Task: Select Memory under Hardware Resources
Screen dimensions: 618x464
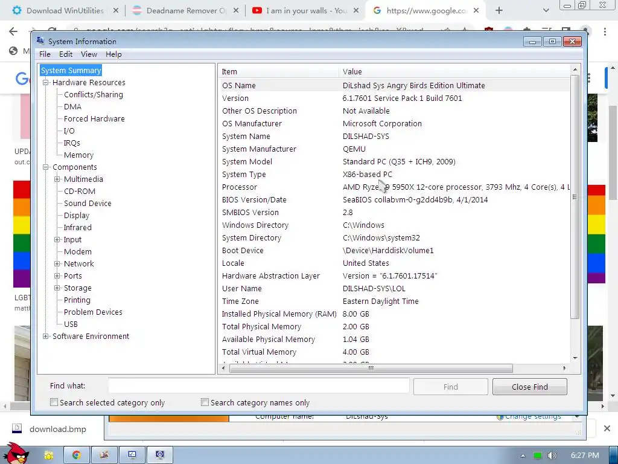Action: (79, 155)
